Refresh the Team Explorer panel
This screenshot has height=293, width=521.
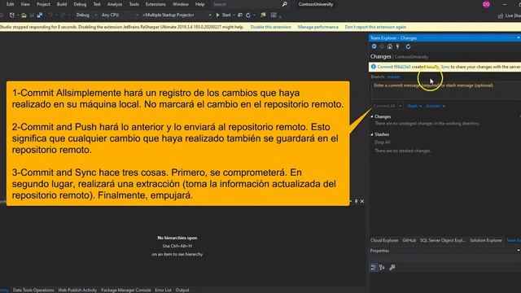click(x=408, y=46)
